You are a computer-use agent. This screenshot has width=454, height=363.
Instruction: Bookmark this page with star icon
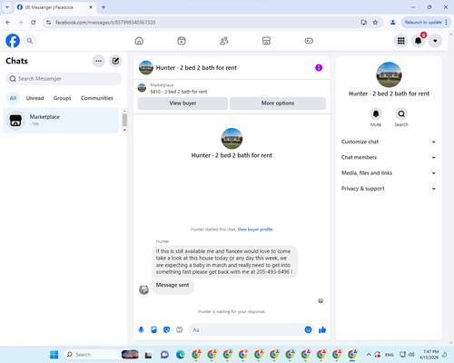pyautogui.click(x=375, y=23)
